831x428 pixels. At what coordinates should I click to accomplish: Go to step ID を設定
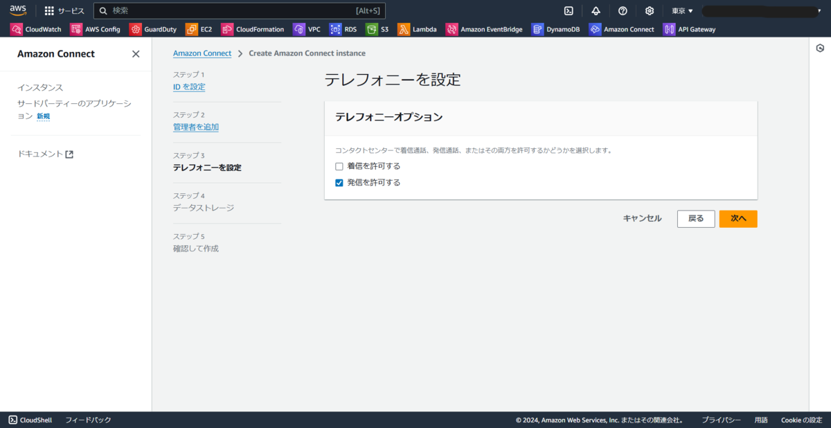pyautogui.click(x=189, y=87)
